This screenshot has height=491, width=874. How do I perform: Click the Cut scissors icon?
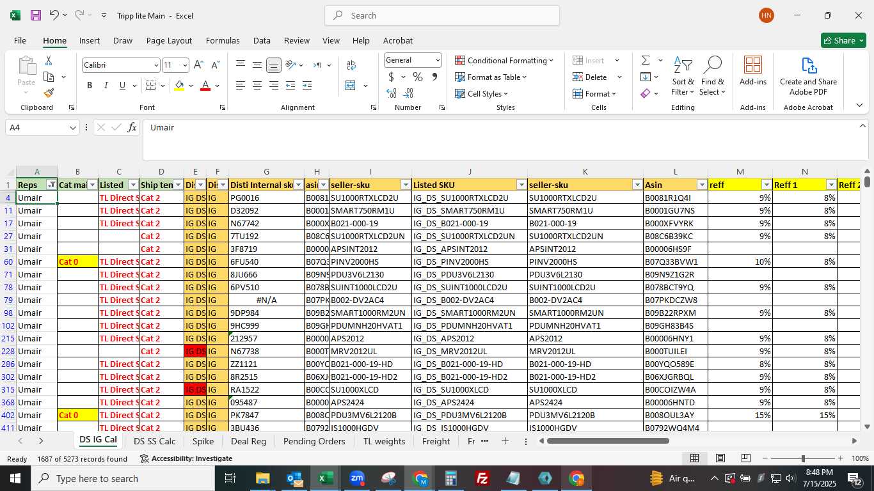click(48, 61)
